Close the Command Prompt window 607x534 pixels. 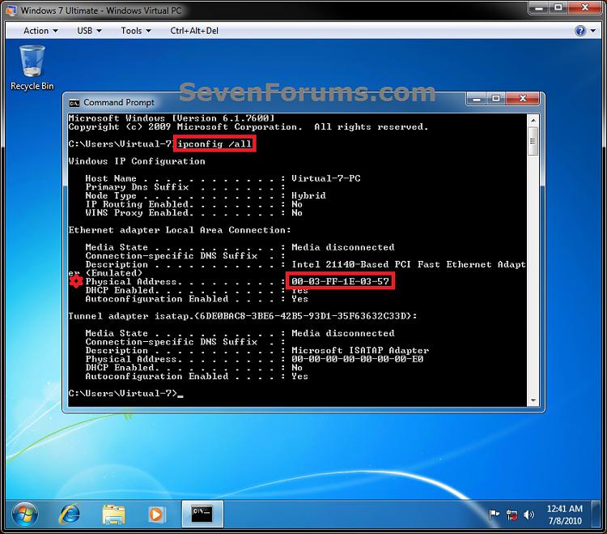522,99
